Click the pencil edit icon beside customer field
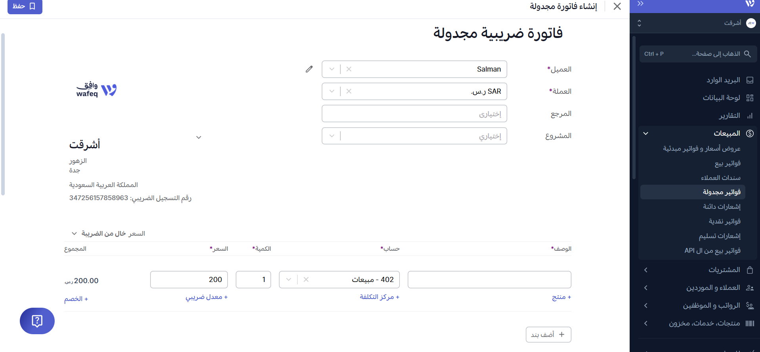Image resolution: width=760 pixels, height=352 pixels. pyautogui.click(x=309, y=69)
